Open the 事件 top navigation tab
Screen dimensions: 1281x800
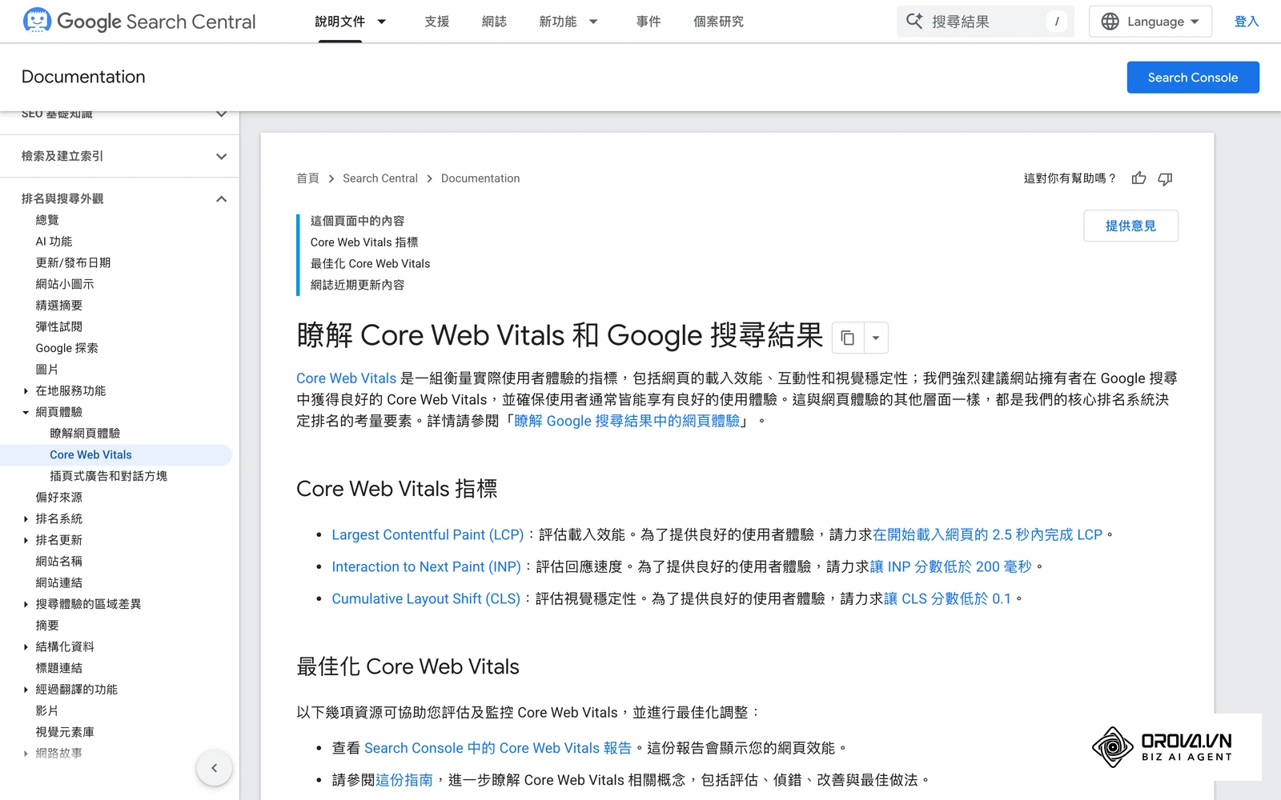(x=649, y=22)
